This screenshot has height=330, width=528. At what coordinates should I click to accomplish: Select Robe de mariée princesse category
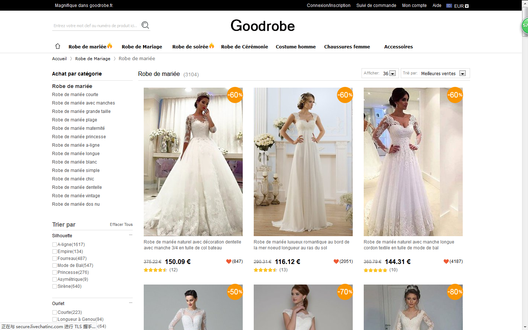coord(79,137)
